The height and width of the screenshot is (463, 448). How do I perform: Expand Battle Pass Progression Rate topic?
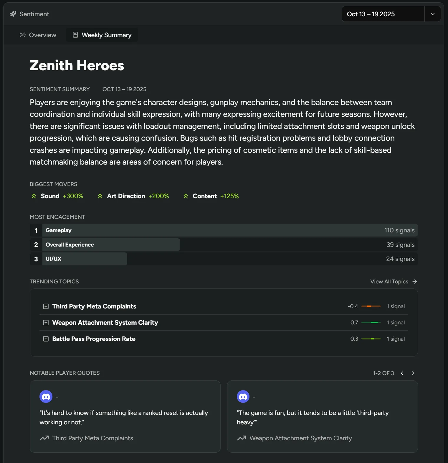point(46,339)
